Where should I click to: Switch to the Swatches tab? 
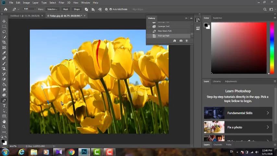click(217, 18)
